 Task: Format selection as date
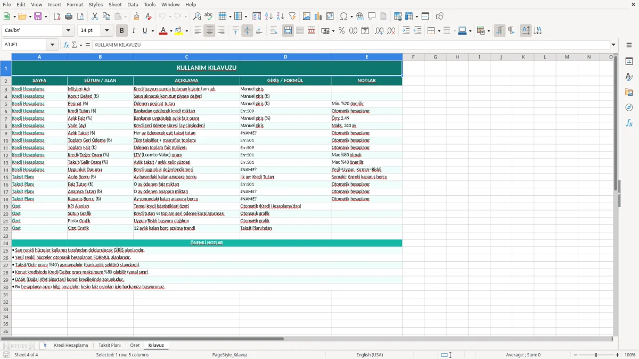point(365,31)
